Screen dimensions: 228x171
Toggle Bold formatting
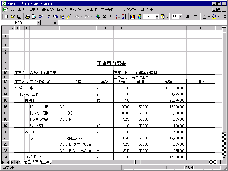coord(188,17)
